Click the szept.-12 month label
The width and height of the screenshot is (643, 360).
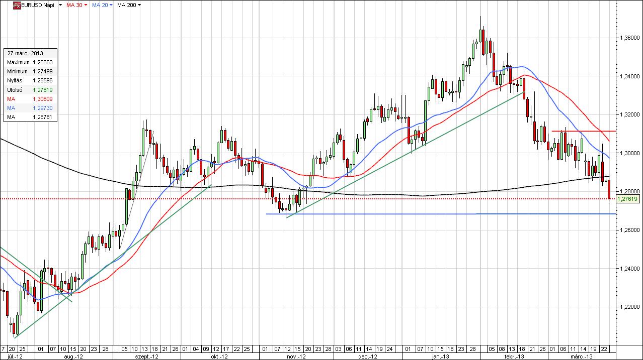(147, 356)
